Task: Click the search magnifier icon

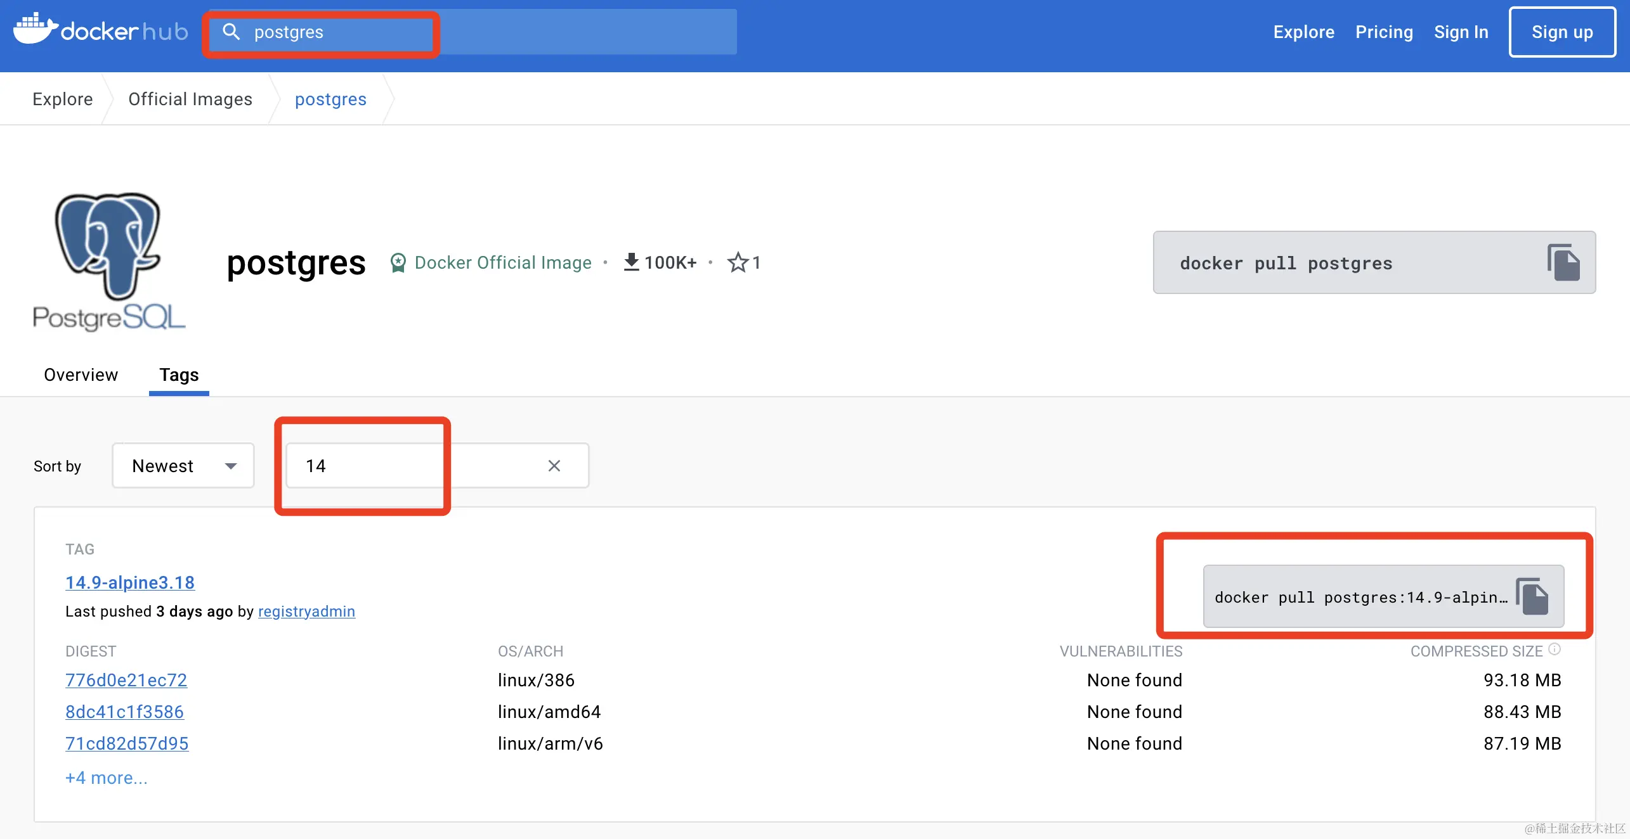Action: tap(231, 32)
